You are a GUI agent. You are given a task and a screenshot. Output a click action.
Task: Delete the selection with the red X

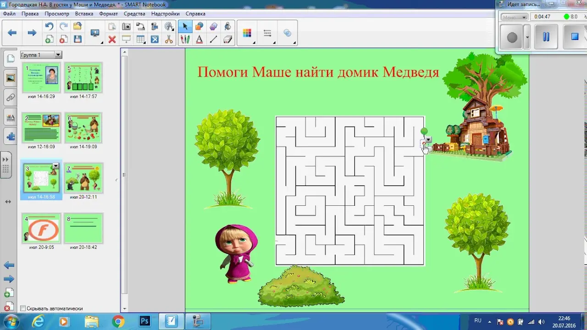(112, 39)
